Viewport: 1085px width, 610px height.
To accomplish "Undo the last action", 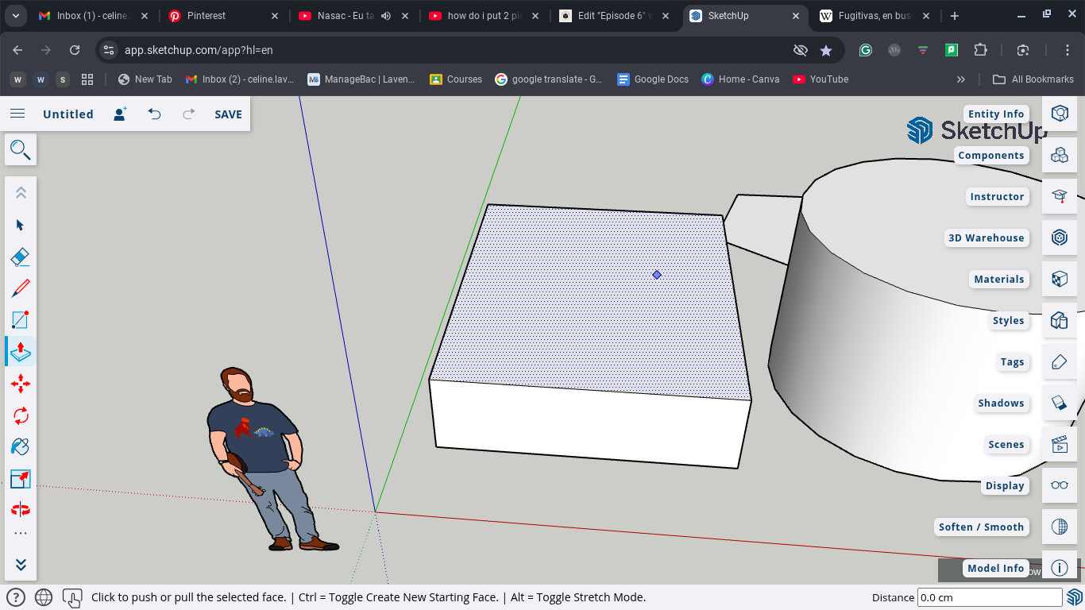I will click(154, 114).
